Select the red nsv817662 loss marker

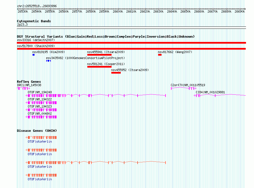pos(160,55)
